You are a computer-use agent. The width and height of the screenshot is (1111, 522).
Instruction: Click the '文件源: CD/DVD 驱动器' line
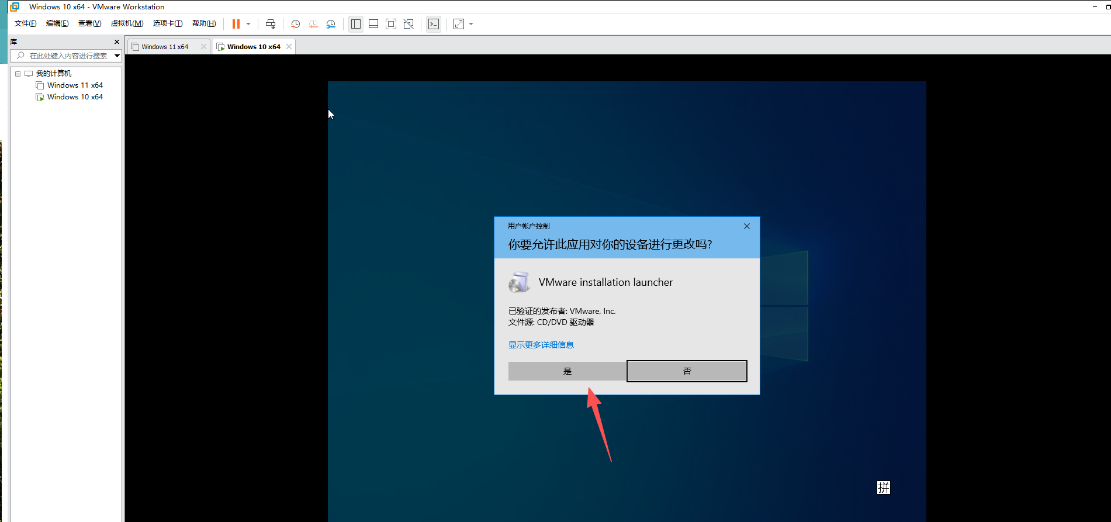(x=551, y=322)
